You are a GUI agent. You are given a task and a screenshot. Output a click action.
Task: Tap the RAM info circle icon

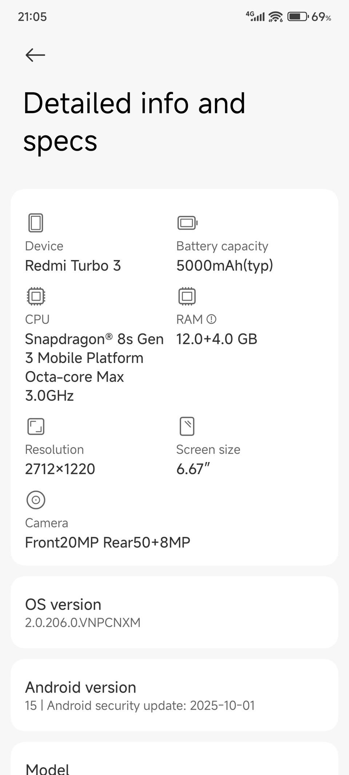click(x=211, y=319)
